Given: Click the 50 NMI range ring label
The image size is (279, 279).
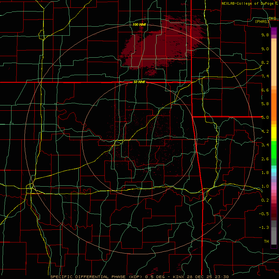Looking at the screenshot, I should click(x=139, y=82).
